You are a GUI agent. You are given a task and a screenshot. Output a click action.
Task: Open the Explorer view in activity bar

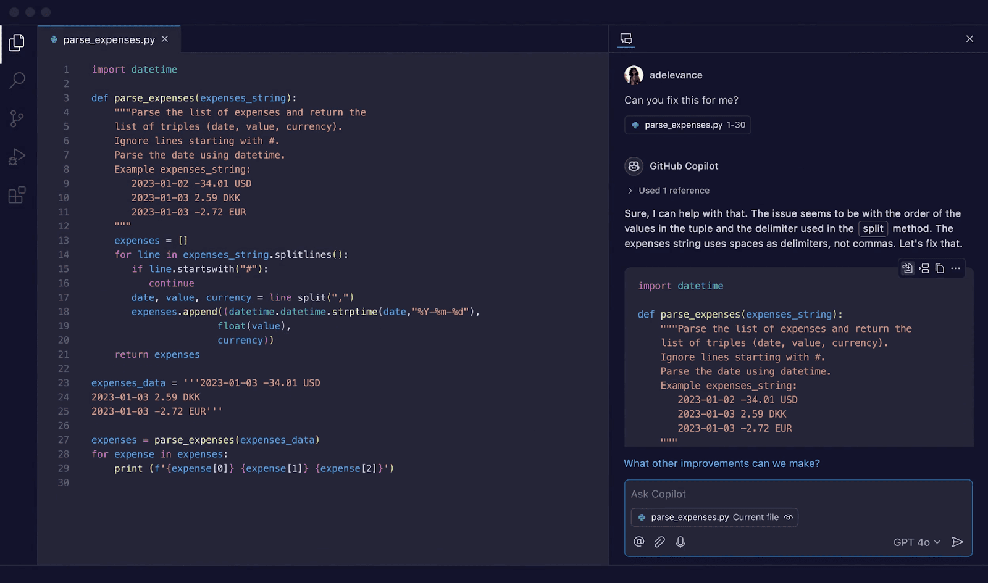pos(17,43)
